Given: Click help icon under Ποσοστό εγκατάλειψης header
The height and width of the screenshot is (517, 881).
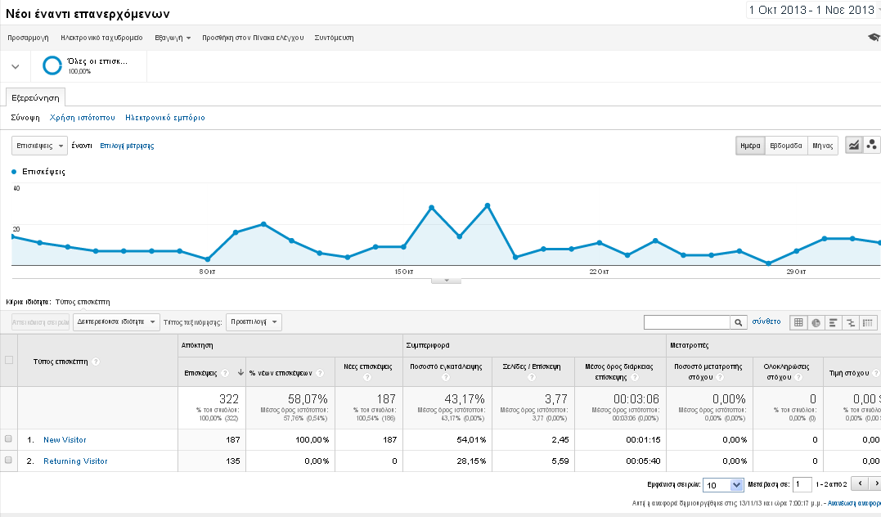Looking at the screenshot, I should pyautogui.click(x=446, y=377).
